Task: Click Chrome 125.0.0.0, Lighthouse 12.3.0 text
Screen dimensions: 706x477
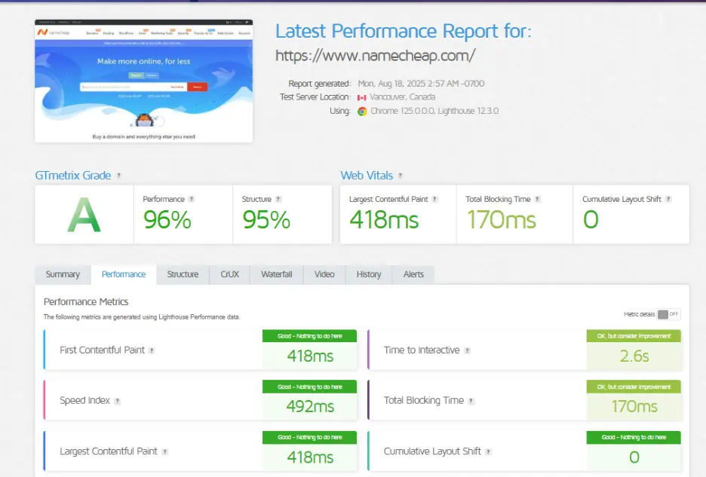Action: click(434, 112)
